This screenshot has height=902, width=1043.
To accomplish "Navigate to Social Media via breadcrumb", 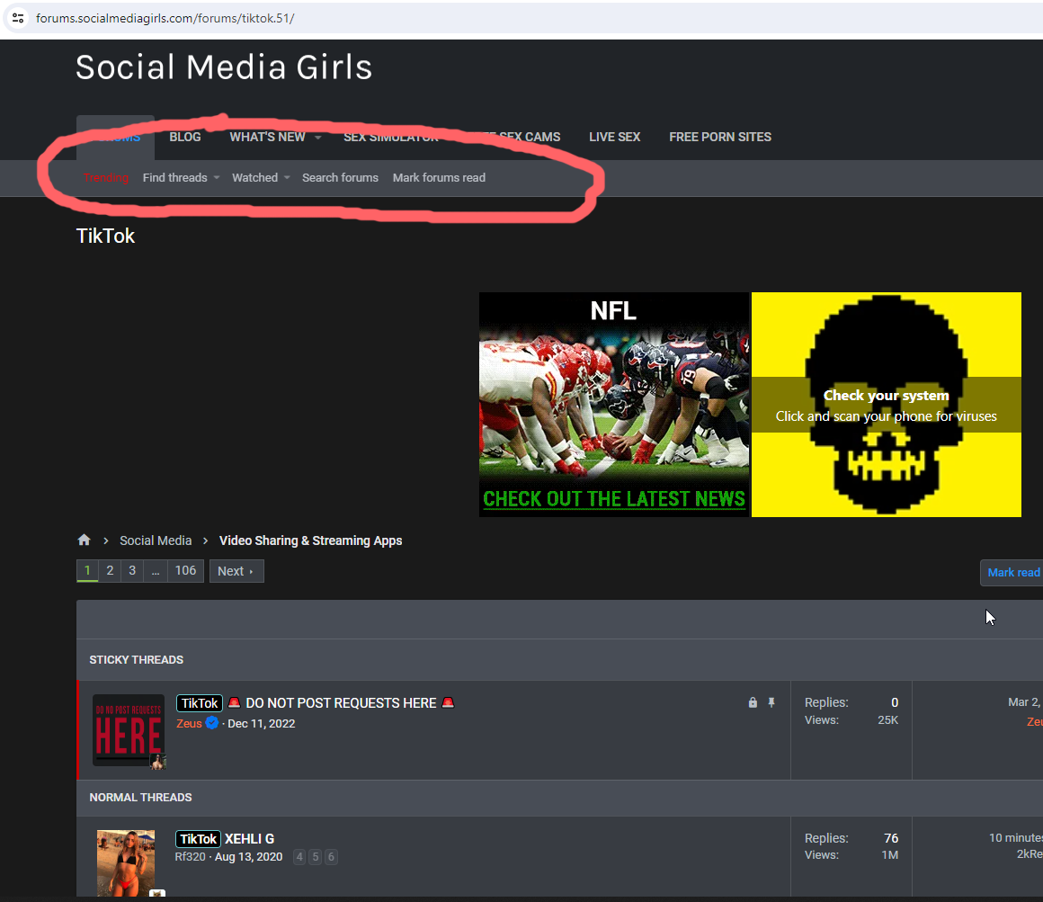I will (156, 540).
